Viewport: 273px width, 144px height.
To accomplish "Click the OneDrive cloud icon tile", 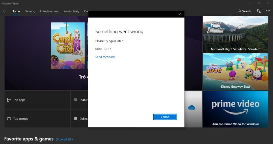I will click(192, 107).
